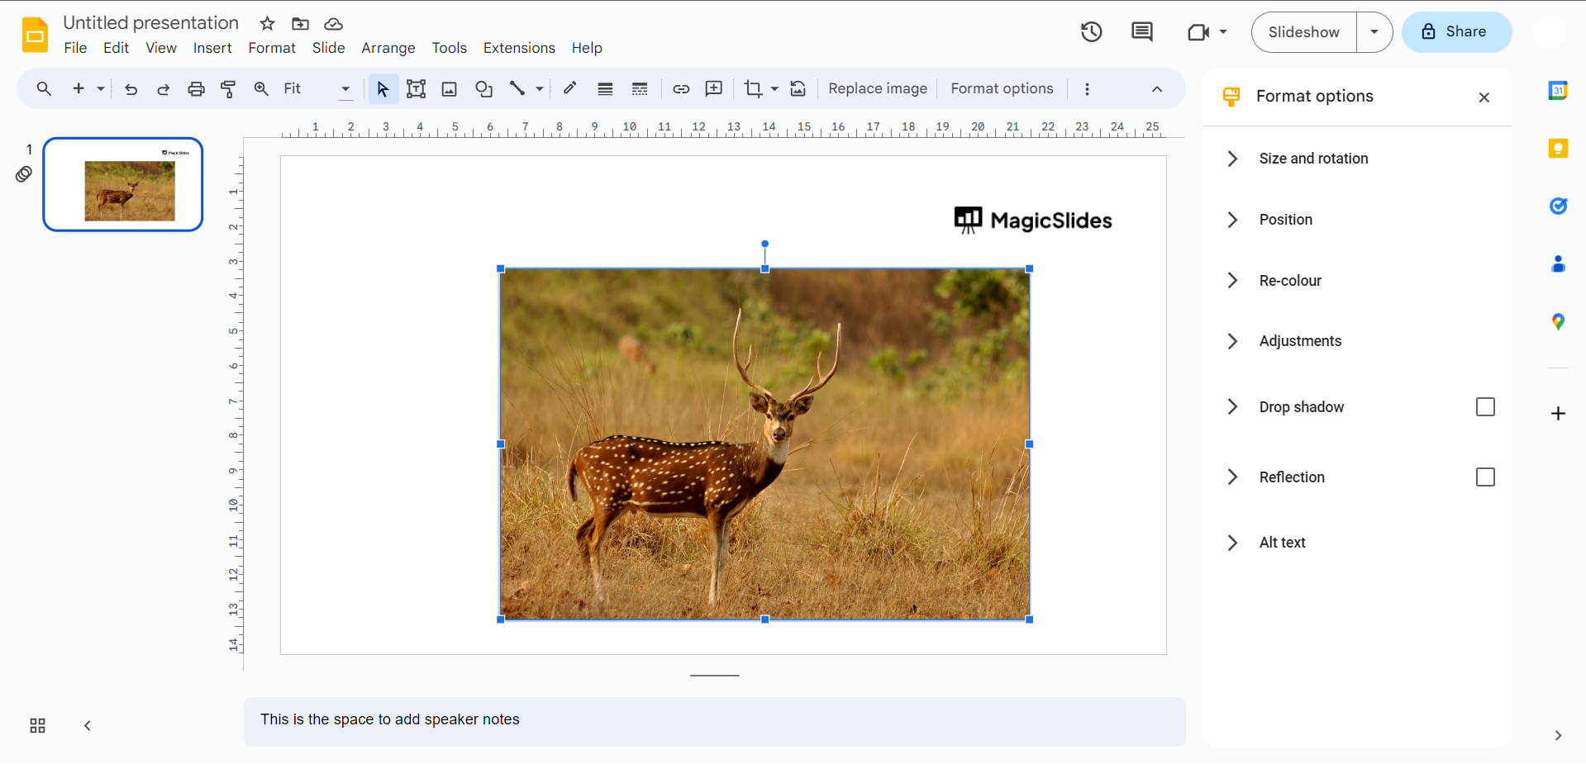Open the Slideshow options dropdown arrow
The height and width of the screenshot is (764, 1586).
pos(1374,32)
